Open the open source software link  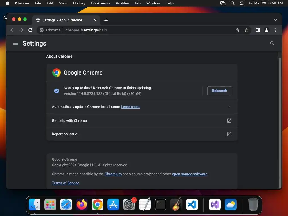pos(190,174)
